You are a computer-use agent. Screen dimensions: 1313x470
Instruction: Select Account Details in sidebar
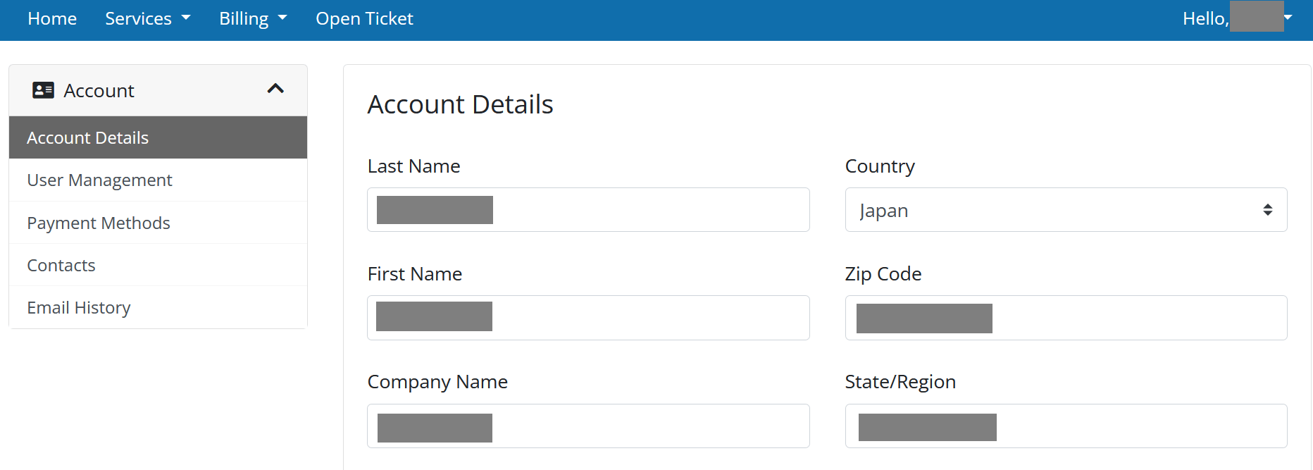158,137
